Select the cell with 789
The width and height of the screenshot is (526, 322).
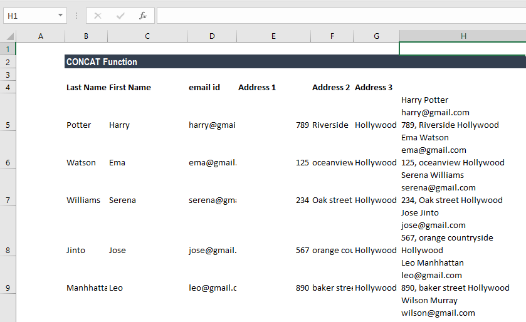tap(274, 113)
